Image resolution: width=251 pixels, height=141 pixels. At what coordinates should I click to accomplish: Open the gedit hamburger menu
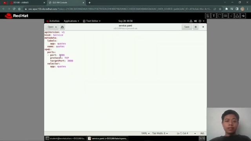coord(196,27)
